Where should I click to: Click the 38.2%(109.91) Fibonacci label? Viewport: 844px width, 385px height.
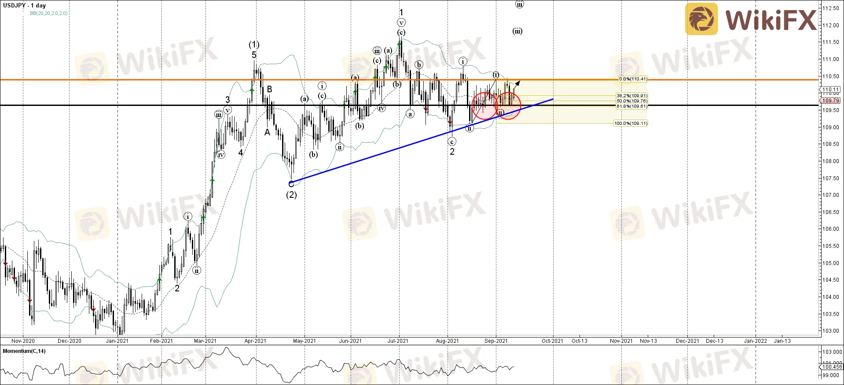(x=632, y=95)
